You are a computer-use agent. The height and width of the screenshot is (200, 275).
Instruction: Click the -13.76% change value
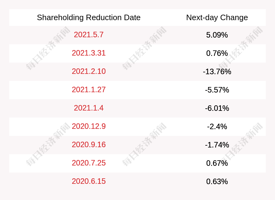tap(217, 72)
